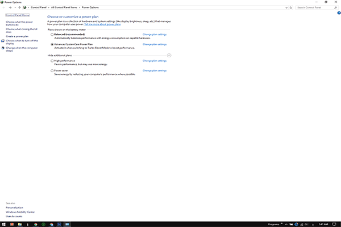The width and height of the screenshot is (341, 227).
Task: Open the Action Center notification icon
Action: pyautogui.click(x=334, y=224)
